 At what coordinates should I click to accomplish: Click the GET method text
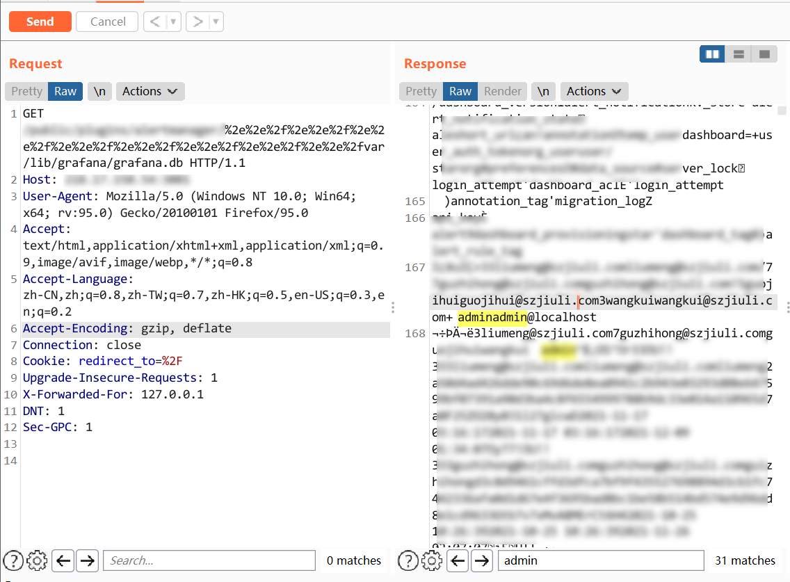(33, 114)
